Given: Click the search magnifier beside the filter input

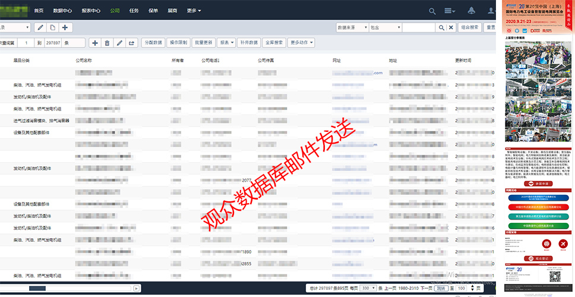Looking at the screenshot, I should pyautogui.click(x=441, y=27).
